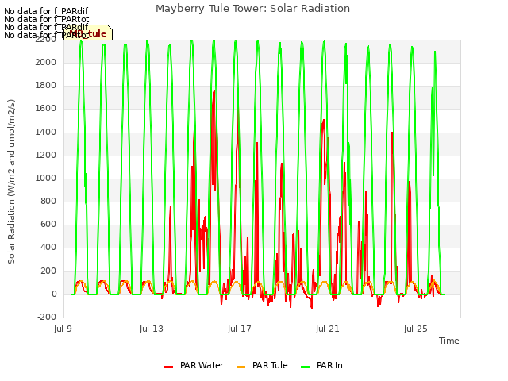The width and height of the screenshot is (508, 381).
Task: Click the first 'No data for f_PARdif' message
Action: click(x=46, y=11)
